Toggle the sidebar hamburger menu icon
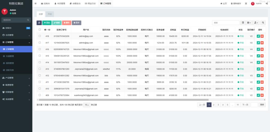 [x=36, y=4]
